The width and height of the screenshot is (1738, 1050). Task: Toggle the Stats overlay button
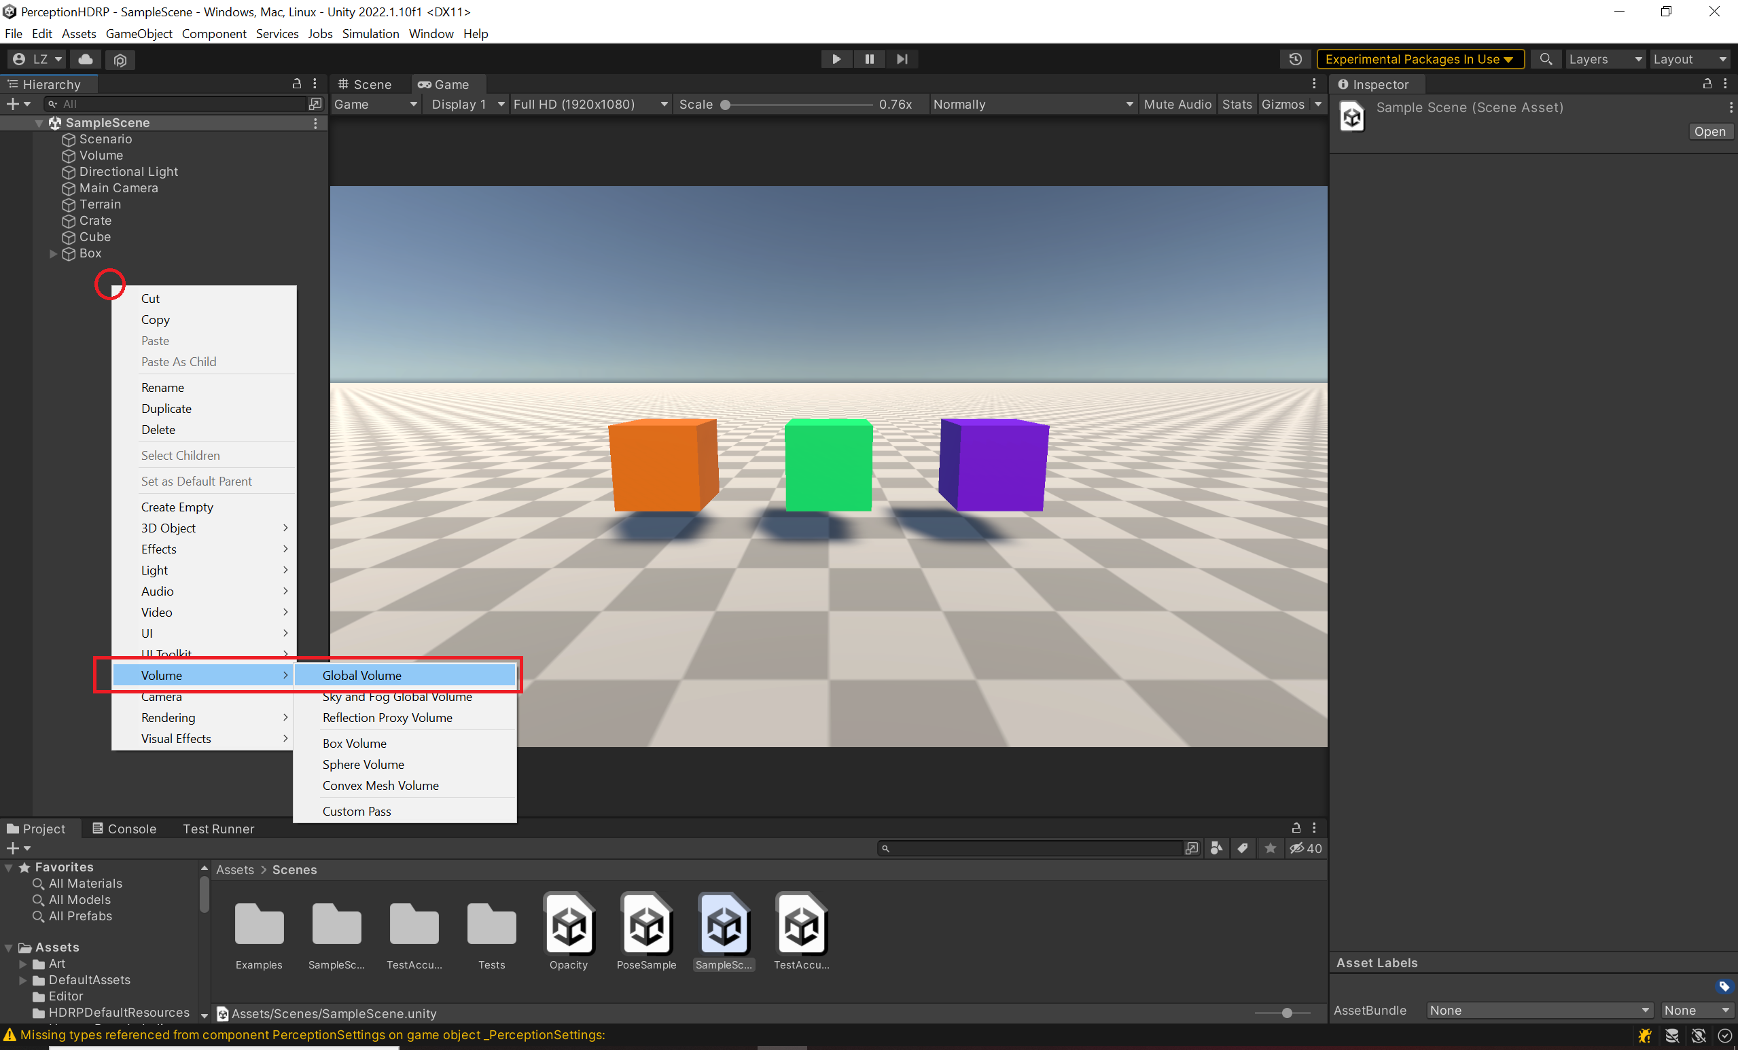click(1237, 105)
